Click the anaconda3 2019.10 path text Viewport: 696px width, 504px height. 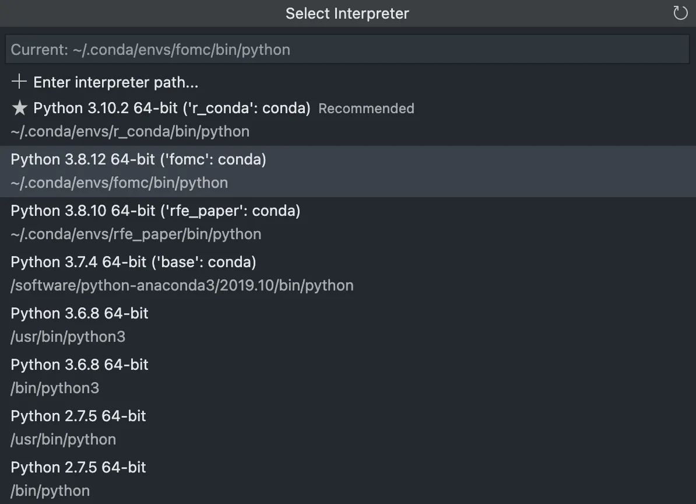click(x=182, y=285)
